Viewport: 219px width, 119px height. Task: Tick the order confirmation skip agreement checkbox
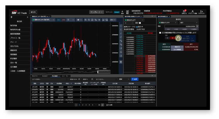(x=160, y=33)
